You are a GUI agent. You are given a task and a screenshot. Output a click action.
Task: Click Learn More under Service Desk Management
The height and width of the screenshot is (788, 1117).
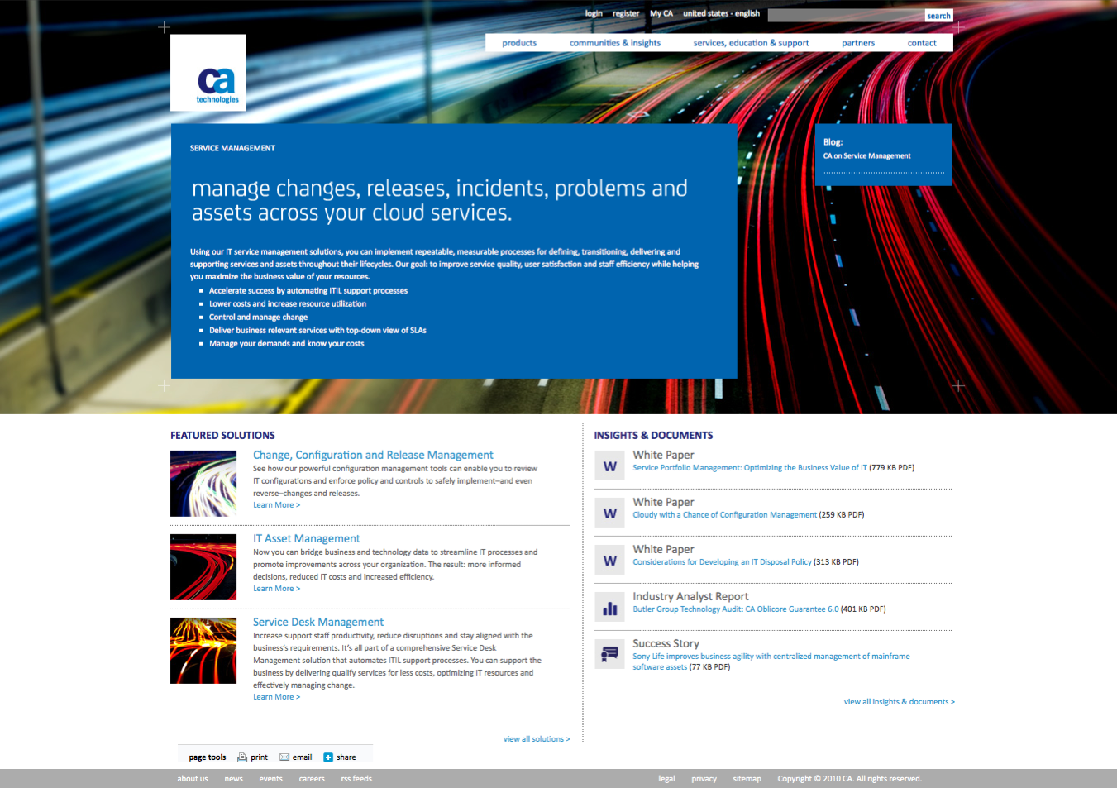pyautogui.click(x=276, y=697)
